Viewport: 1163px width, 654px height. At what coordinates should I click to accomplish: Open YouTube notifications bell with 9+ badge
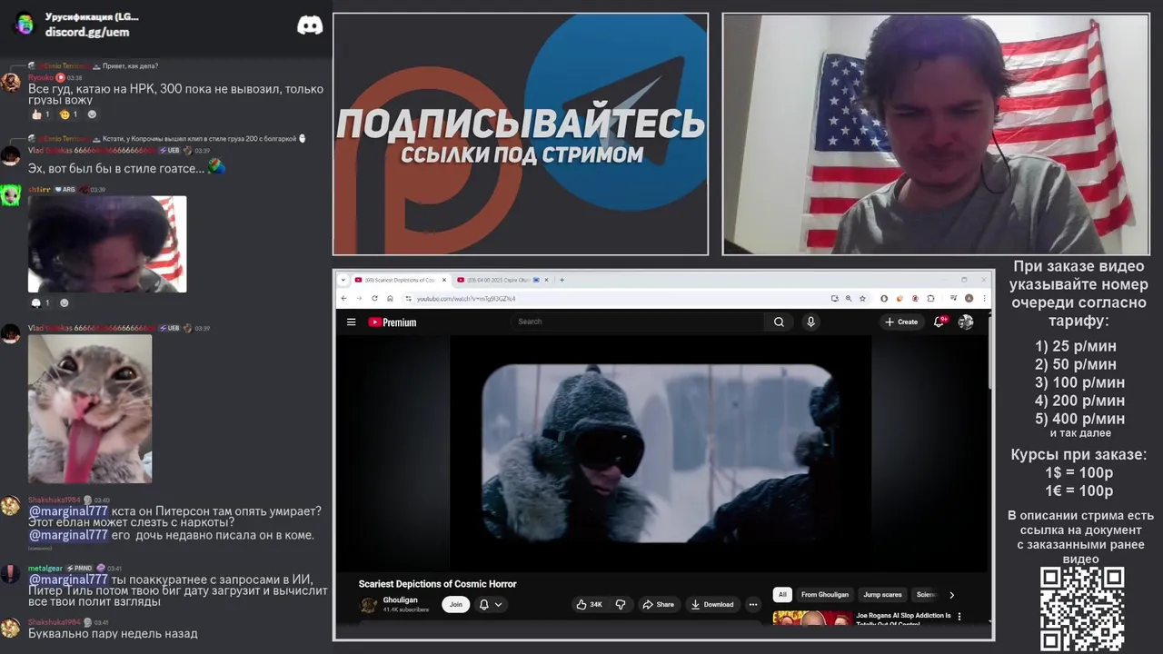939,322
